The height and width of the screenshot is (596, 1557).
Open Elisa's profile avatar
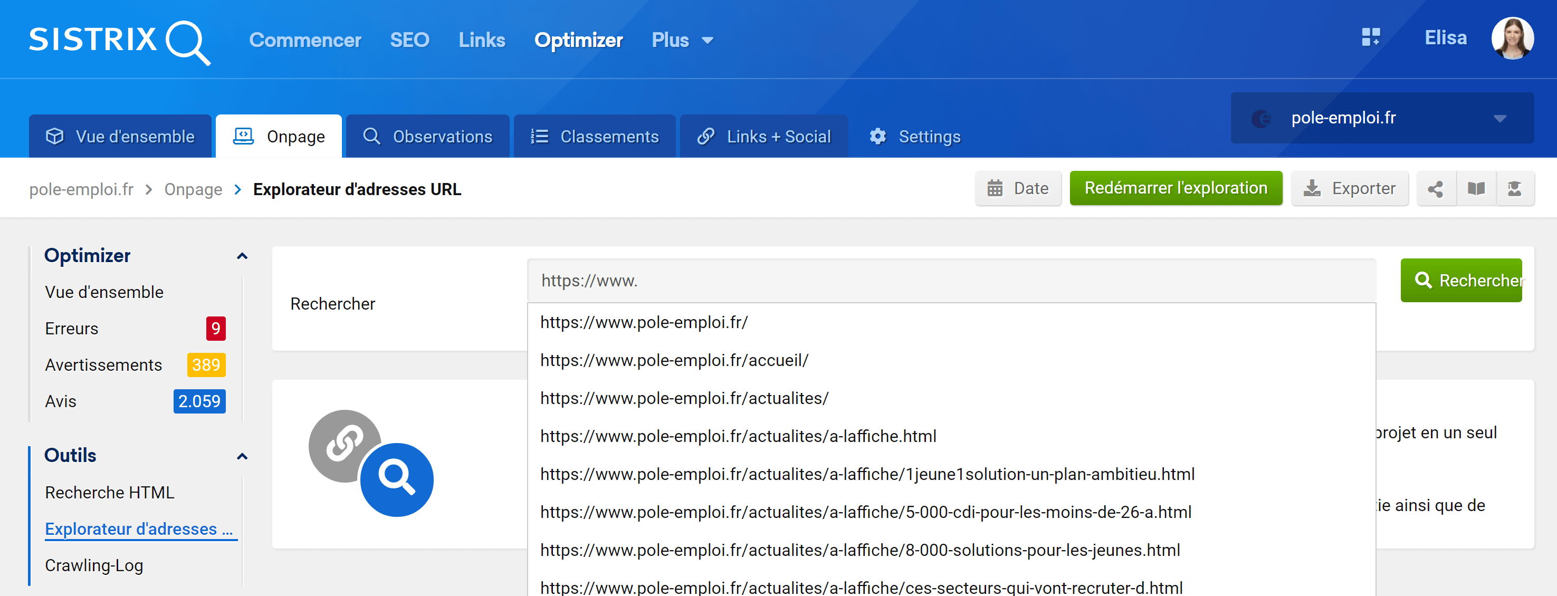(x=1512, y=38)
